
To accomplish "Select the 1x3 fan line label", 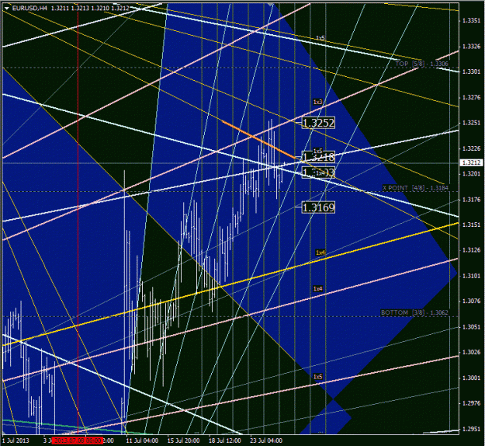I will (317, 102).
